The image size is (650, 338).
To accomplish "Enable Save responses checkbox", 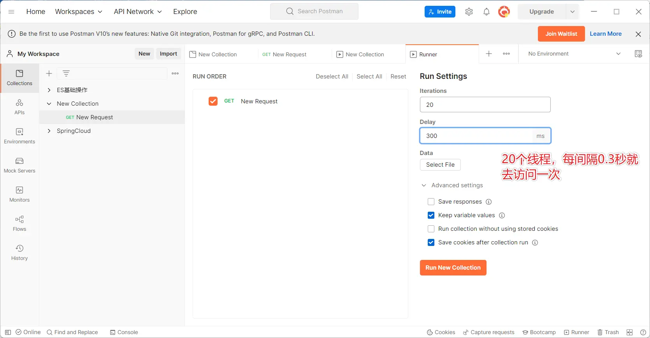I will tap(431, 202).
